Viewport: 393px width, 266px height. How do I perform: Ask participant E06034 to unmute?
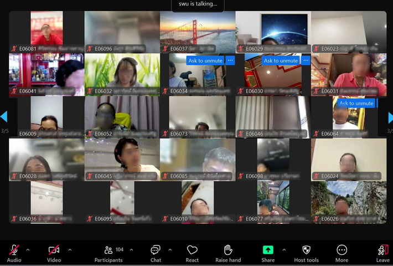[205, 60]
